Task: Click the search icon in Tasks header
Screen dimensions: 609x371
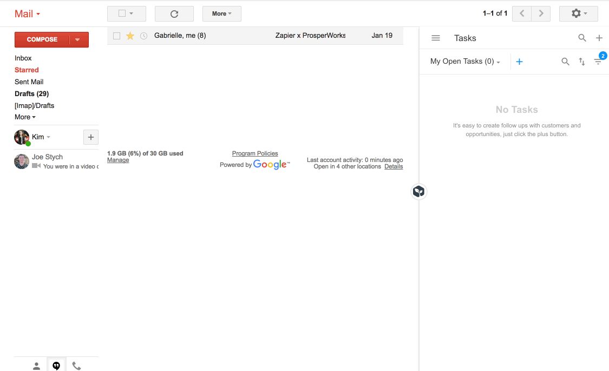Action: click(582, 38)
